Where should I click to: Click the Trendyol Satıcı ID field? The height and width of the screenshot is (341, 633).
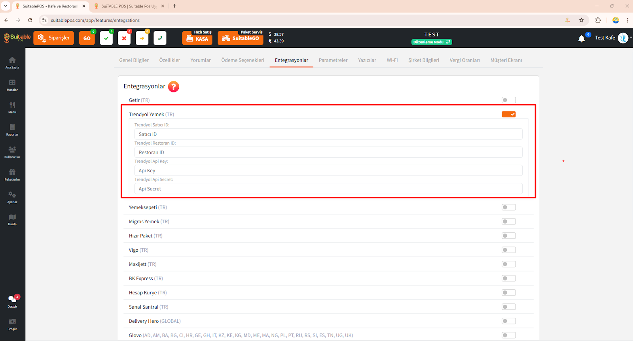point(328,134)
